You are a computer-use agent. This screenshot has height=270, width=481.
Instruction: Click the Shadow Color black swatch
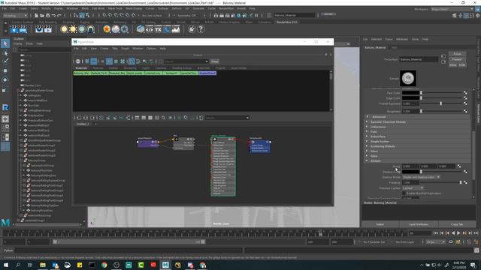coord(410,172)
